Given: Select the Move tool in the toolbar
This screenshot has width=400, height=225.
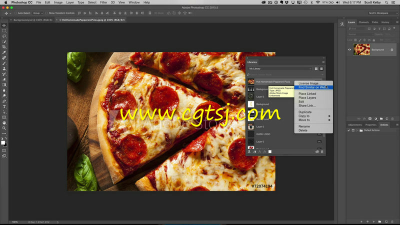Looking at the screenshot, I should coord(4,25).
